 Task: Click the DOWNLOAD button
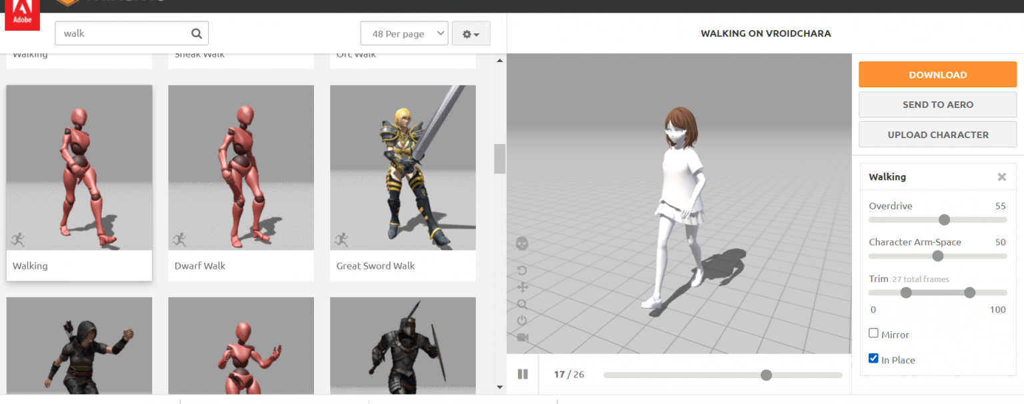coord(937,75)
